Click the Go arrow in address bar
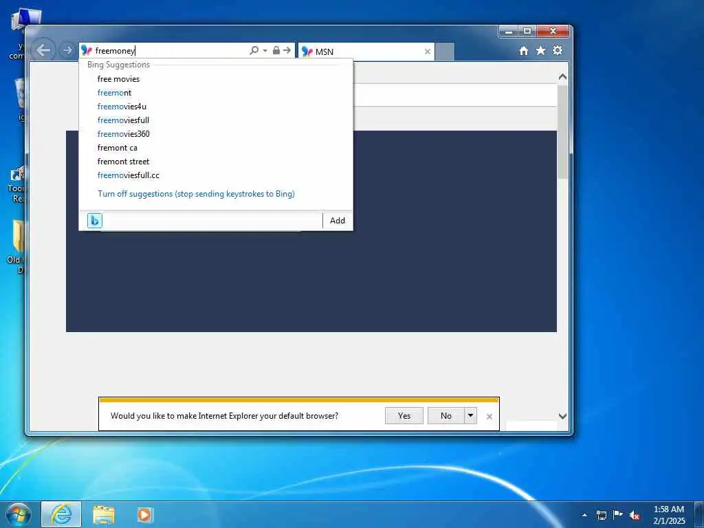The image size is (704, 528). tap(287, 49)
